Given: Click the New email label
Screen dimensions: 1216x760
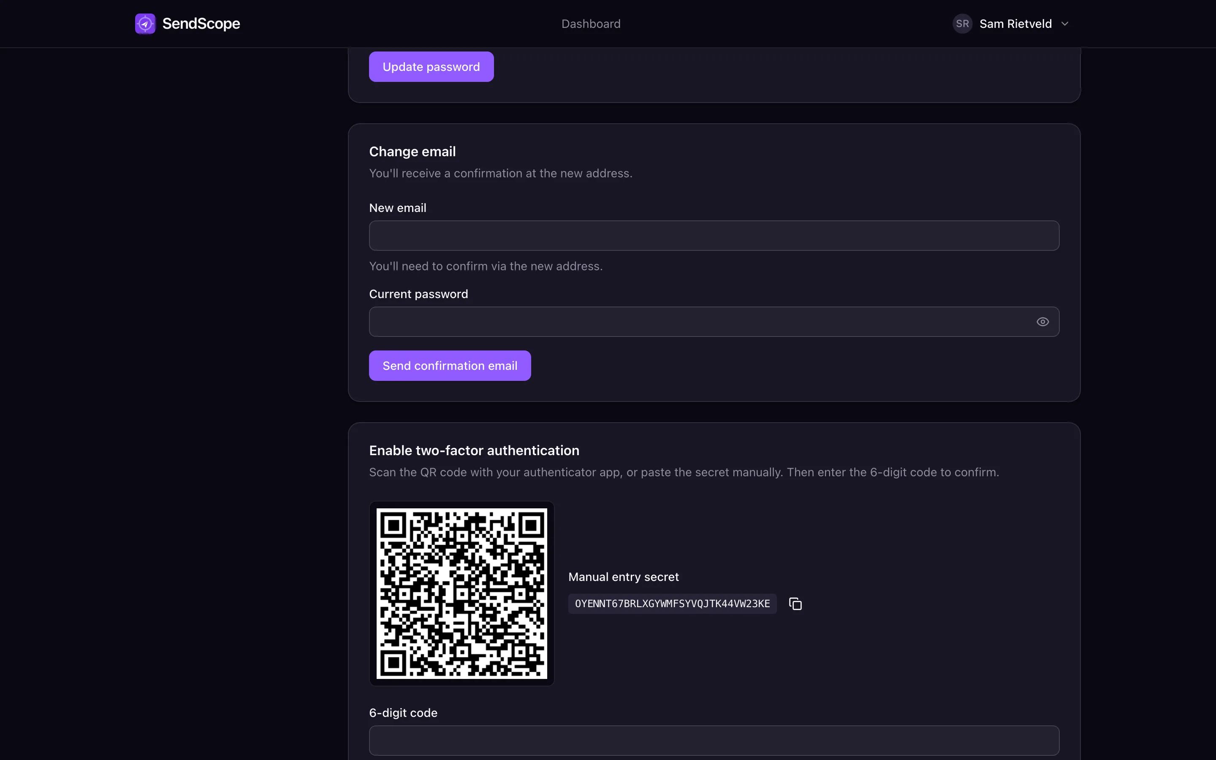Looking at the screenshot, I should point(397,208).
